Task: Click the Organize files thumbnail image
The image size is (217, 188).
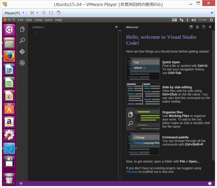Action: pos(143,119)
